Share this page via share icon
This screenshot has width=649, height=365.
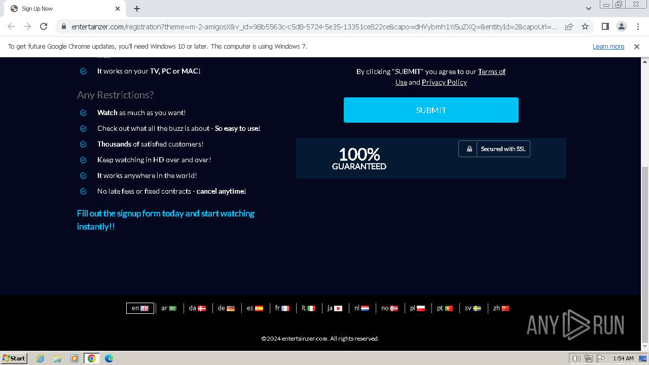pos(569,26)
